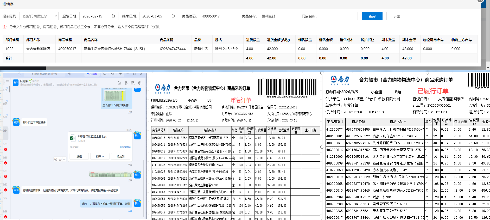
Task: Open the chat files folder icon
Action: point(119,83)
